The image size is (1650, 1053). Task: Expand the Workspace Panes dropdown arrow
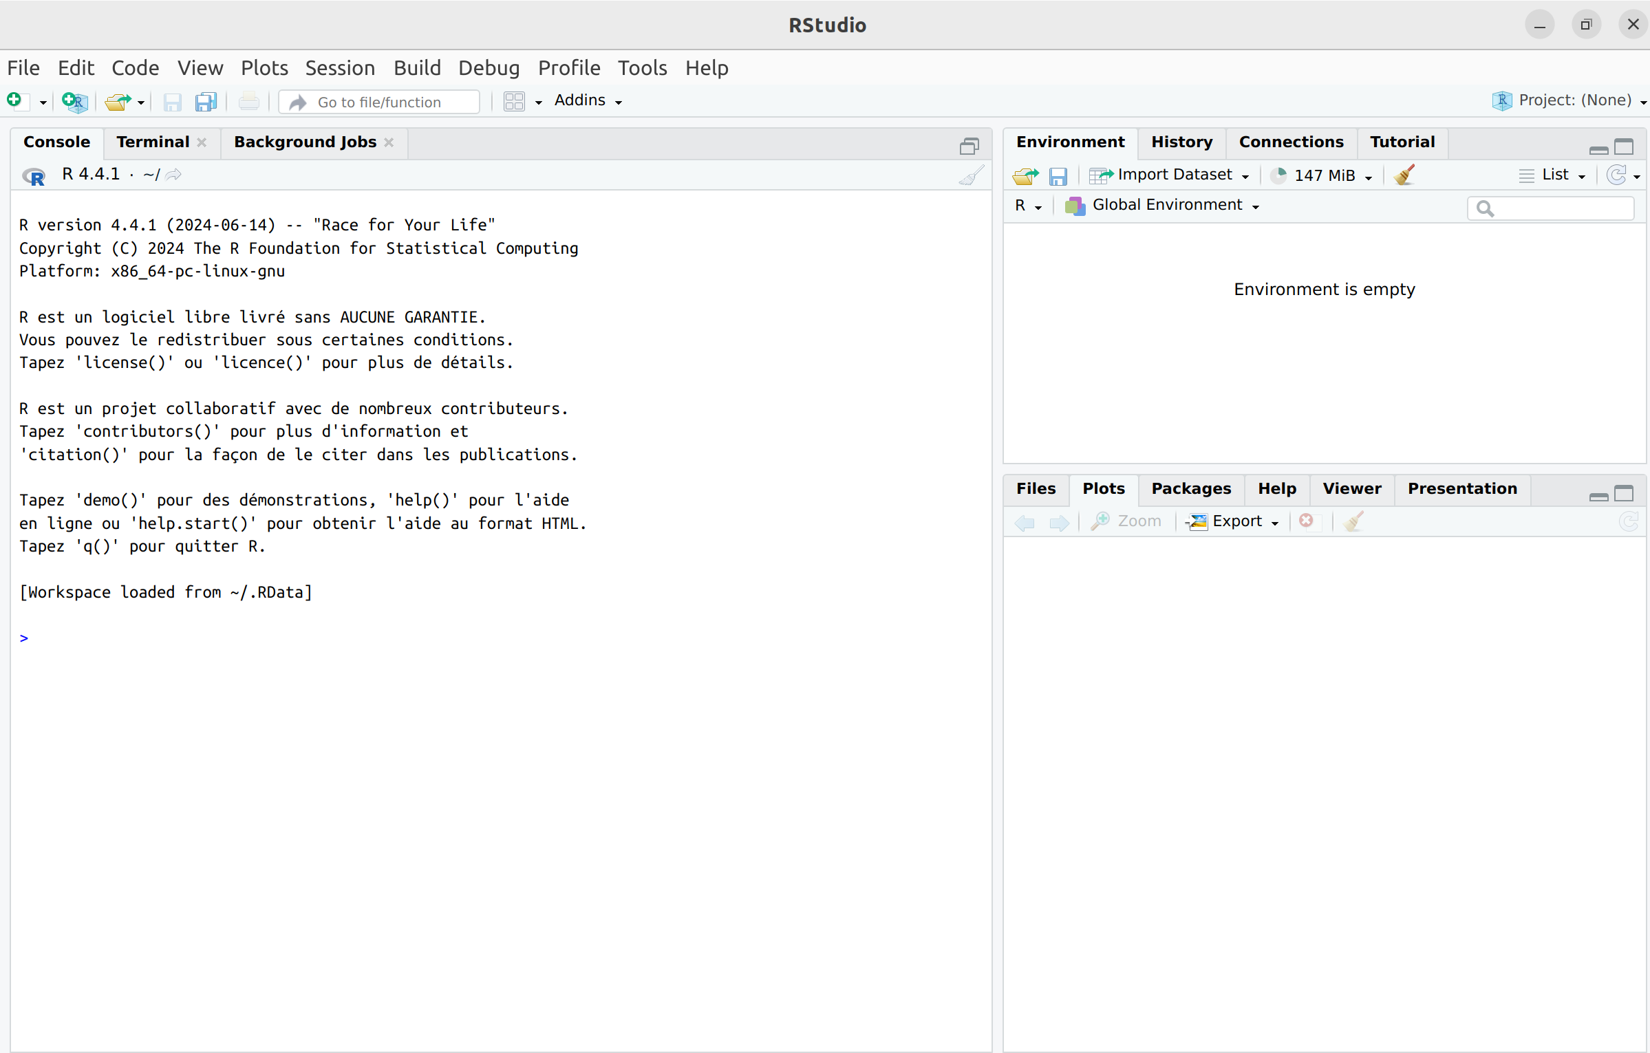[539, 102]
